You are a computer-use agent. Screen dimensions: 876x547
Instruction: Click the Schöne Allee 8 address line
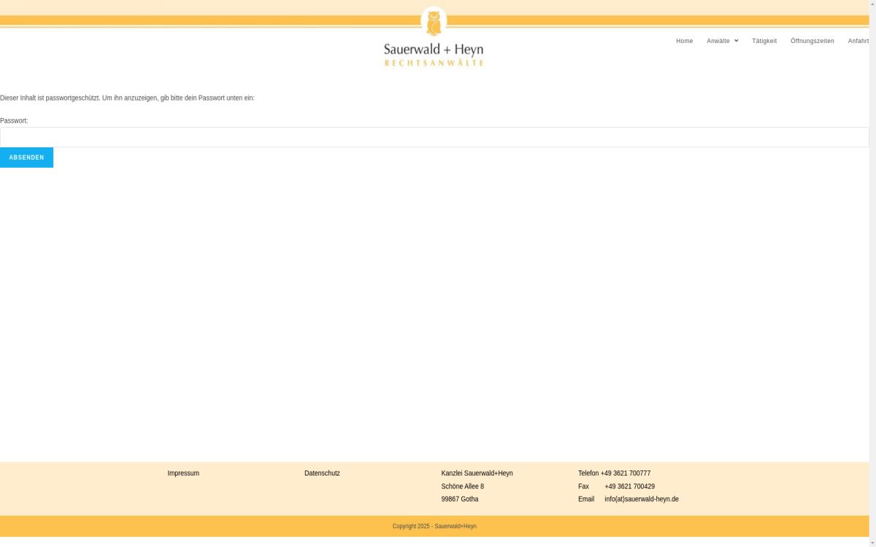tap(462, 486)
